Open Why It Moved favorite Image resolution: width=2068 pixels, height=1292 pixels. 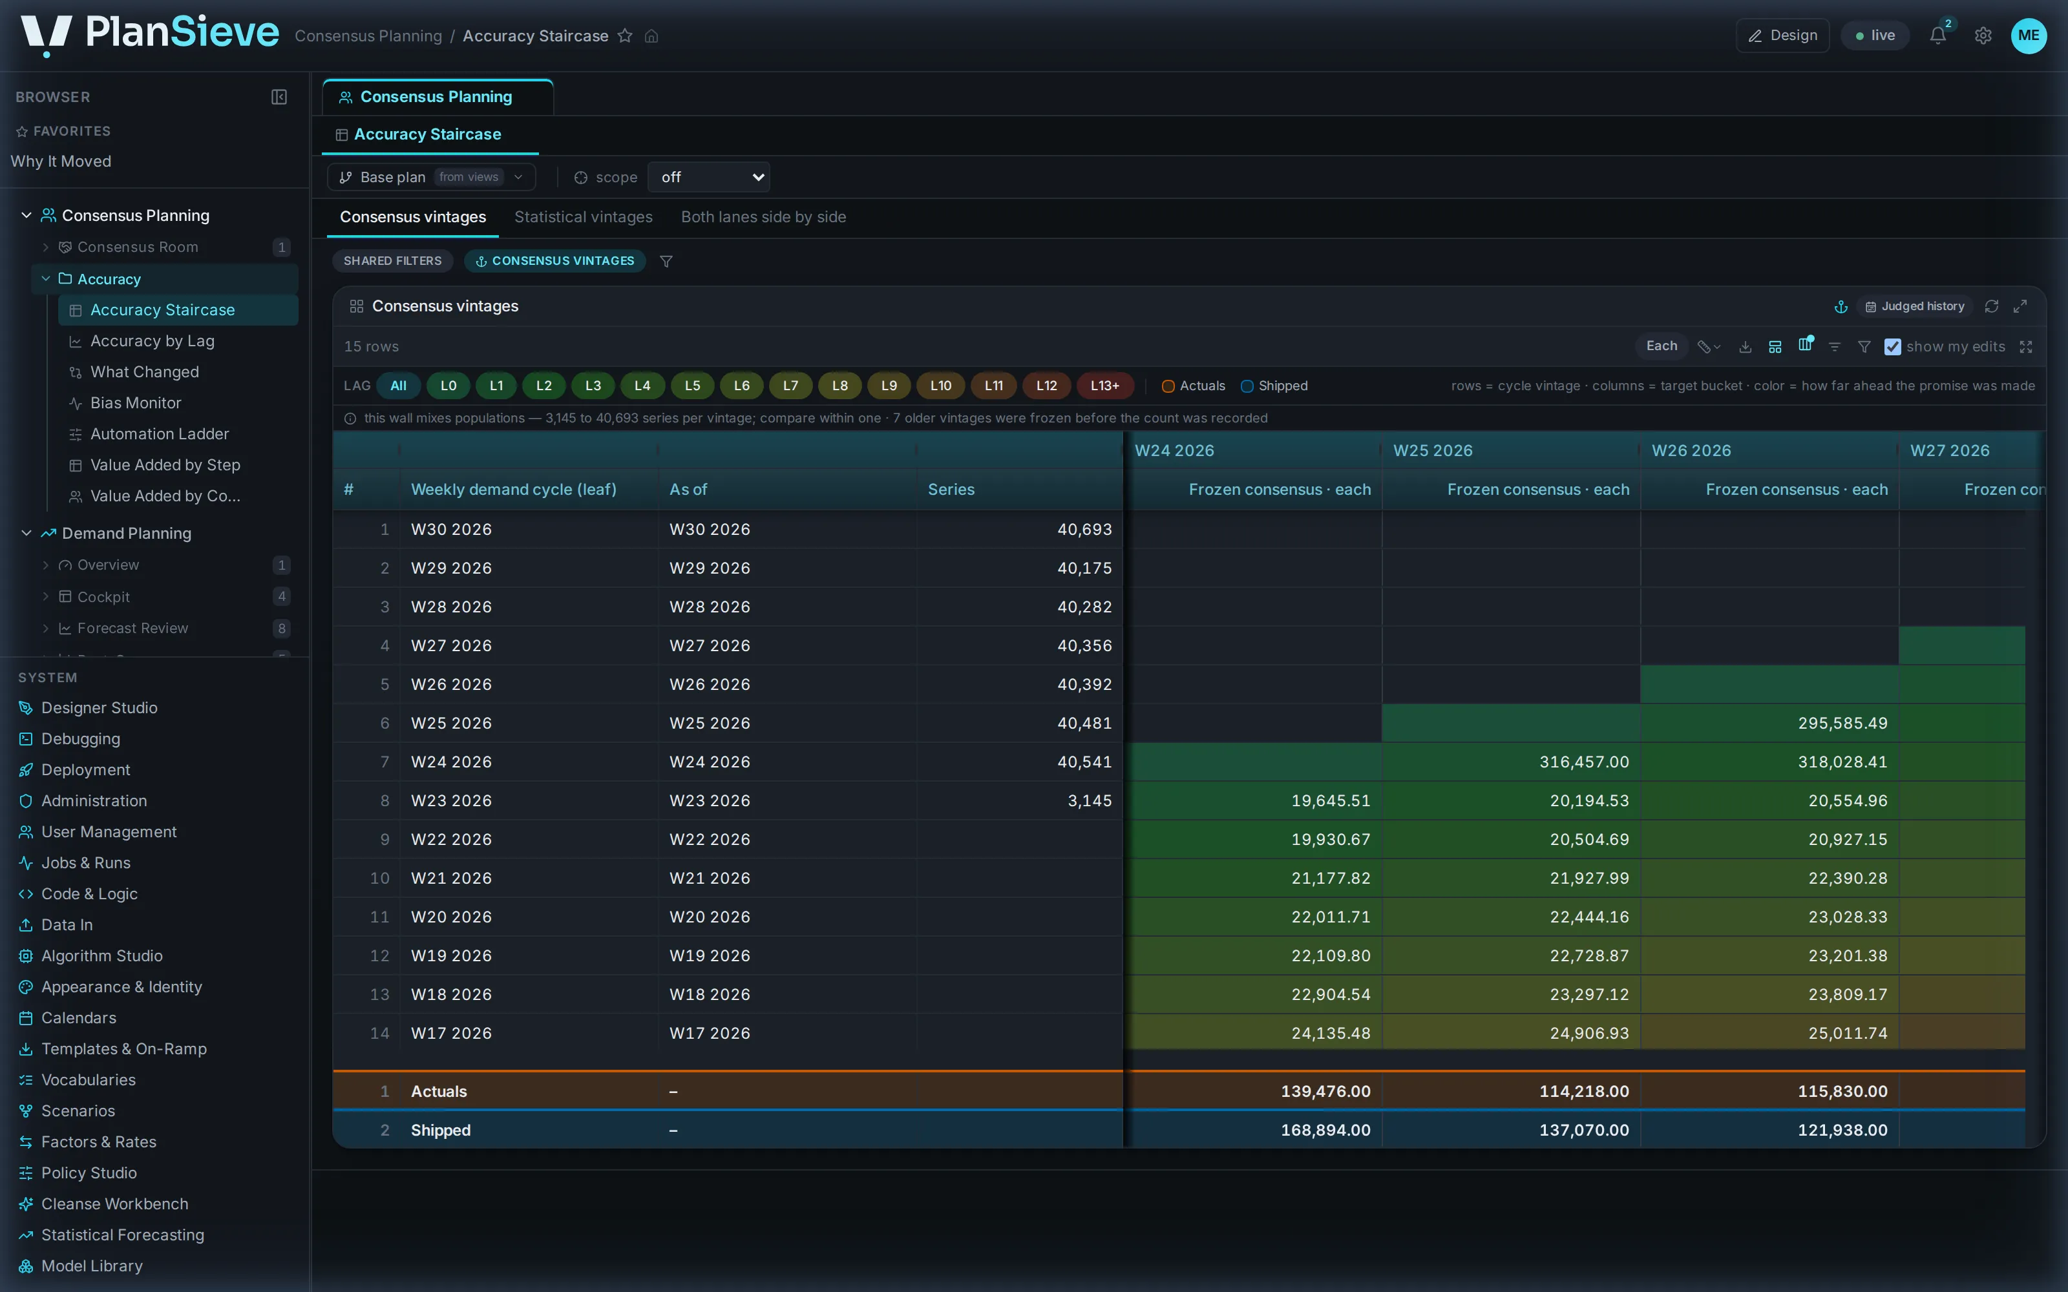point(61,161)
